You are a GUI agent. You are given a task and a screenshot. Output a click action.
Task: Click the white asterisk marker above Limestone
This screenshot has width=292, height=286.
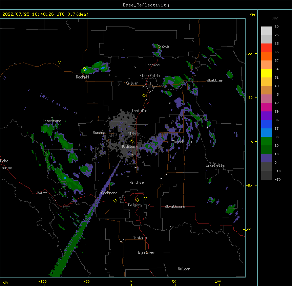[x=52, y=118]
